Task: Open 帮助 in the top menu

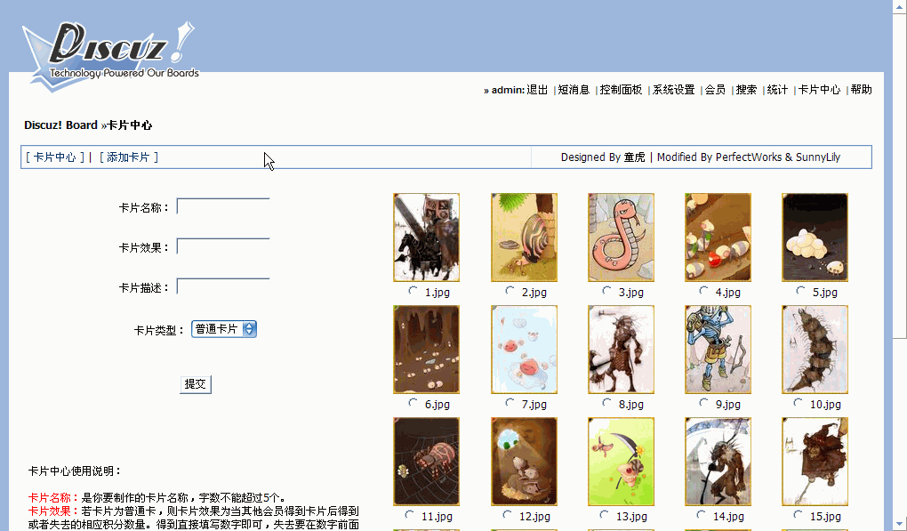Action: (x=862, y=90)
